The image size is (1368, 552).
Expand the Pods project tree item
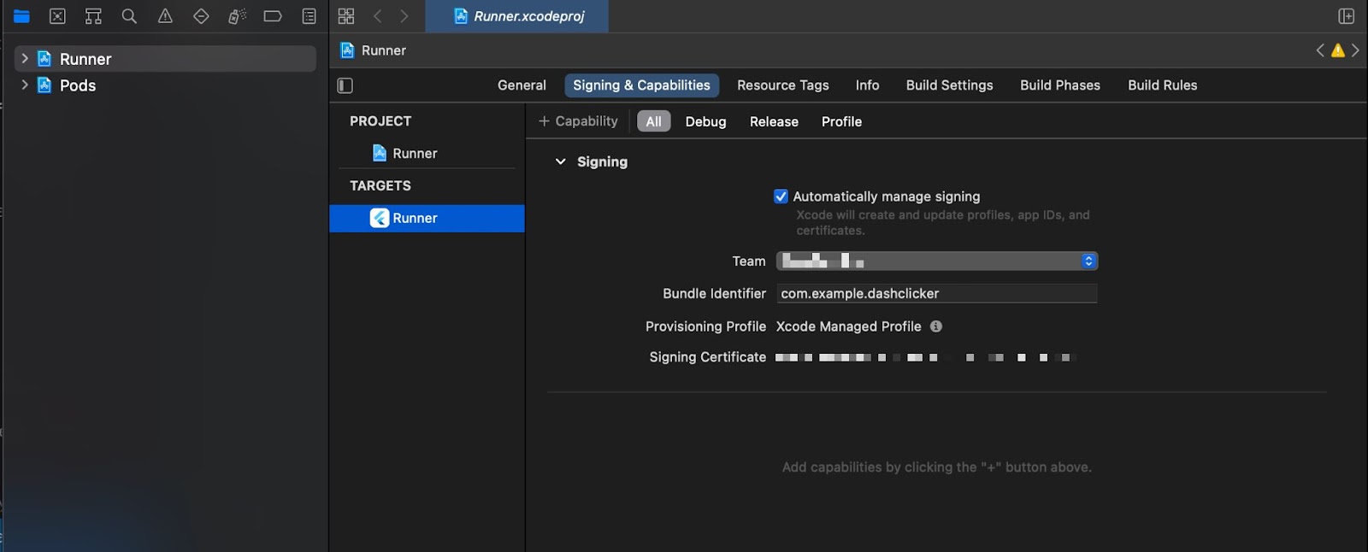tap(25, 85)
